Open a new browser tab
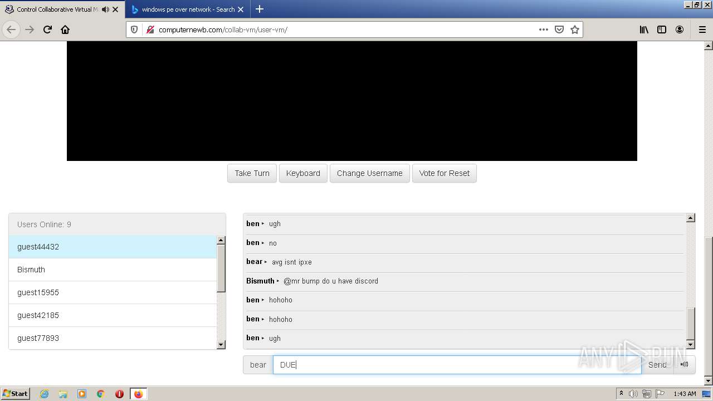The height and width of the screenshot is (401, 713). [260, 9]
